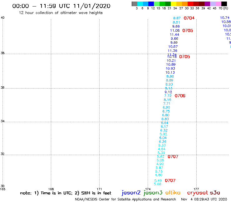Click the gray swatch in the color scale

[135, 4]
